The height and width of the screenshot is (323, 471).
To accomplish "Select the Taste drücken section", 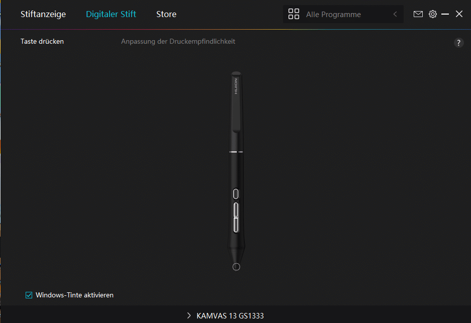I will pyautogui.click(x=42, y=41).
